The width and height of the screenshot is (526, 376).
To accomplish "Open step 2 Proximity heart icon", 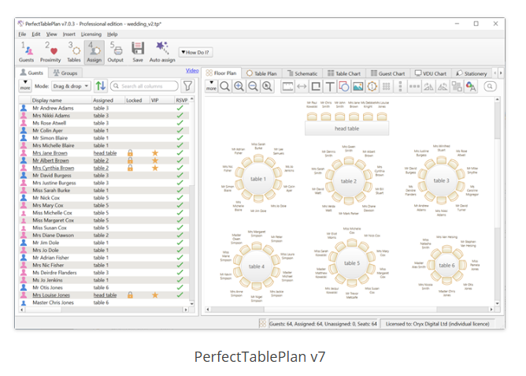I will tap(50, 52).
